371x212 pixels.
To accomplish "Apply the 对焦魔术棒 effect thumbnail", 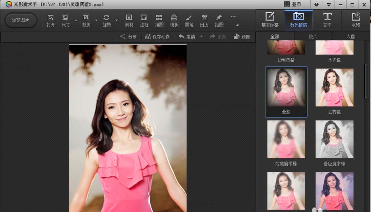I will [286, 139].
